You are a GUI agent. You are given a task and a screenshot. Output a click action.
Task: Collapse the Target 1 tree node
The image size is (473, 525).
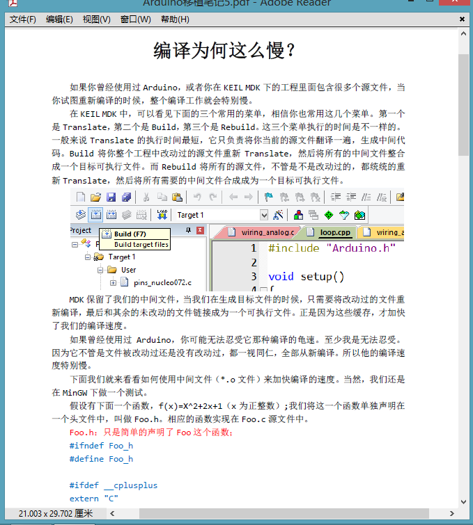(88, 257)
